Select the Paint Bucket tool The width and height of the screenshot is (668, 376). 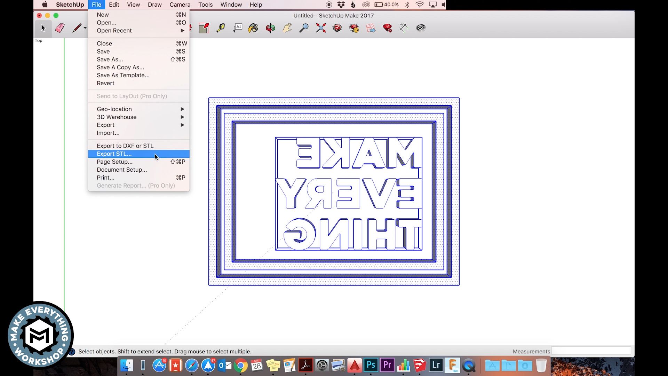click(x=253, y=28)
